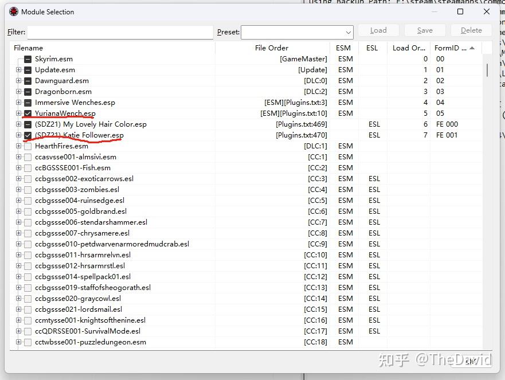505x380 pixels.
Task: Select the ccbgssse006-stendarshammer.esl row
Action: 246,222
